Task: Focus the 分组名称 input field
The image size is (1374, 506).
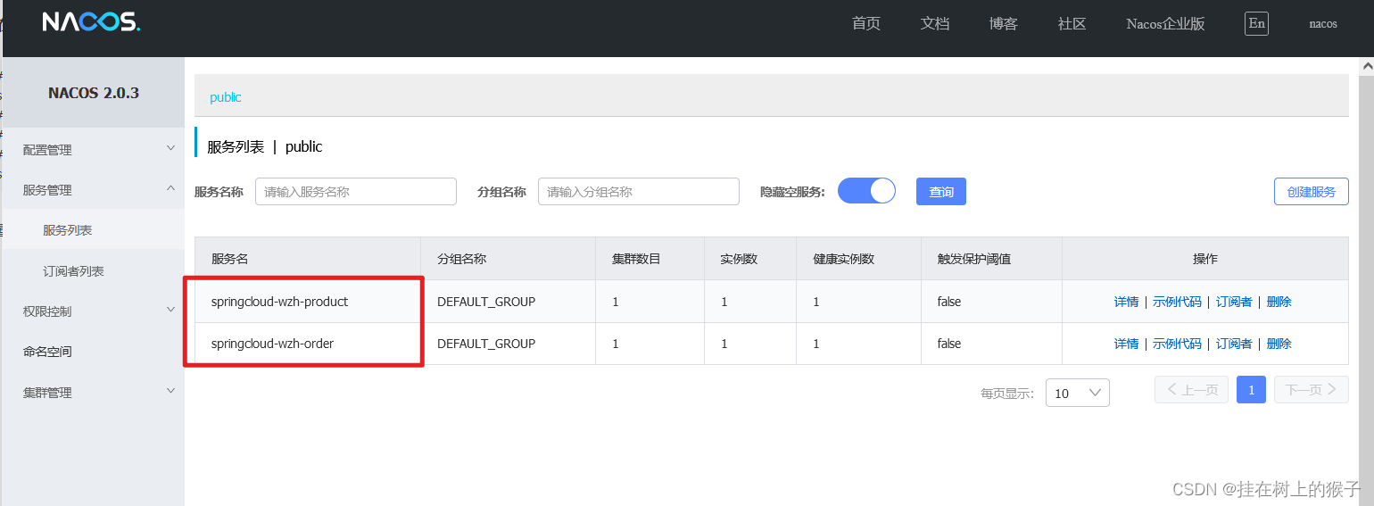Action: 639,192
